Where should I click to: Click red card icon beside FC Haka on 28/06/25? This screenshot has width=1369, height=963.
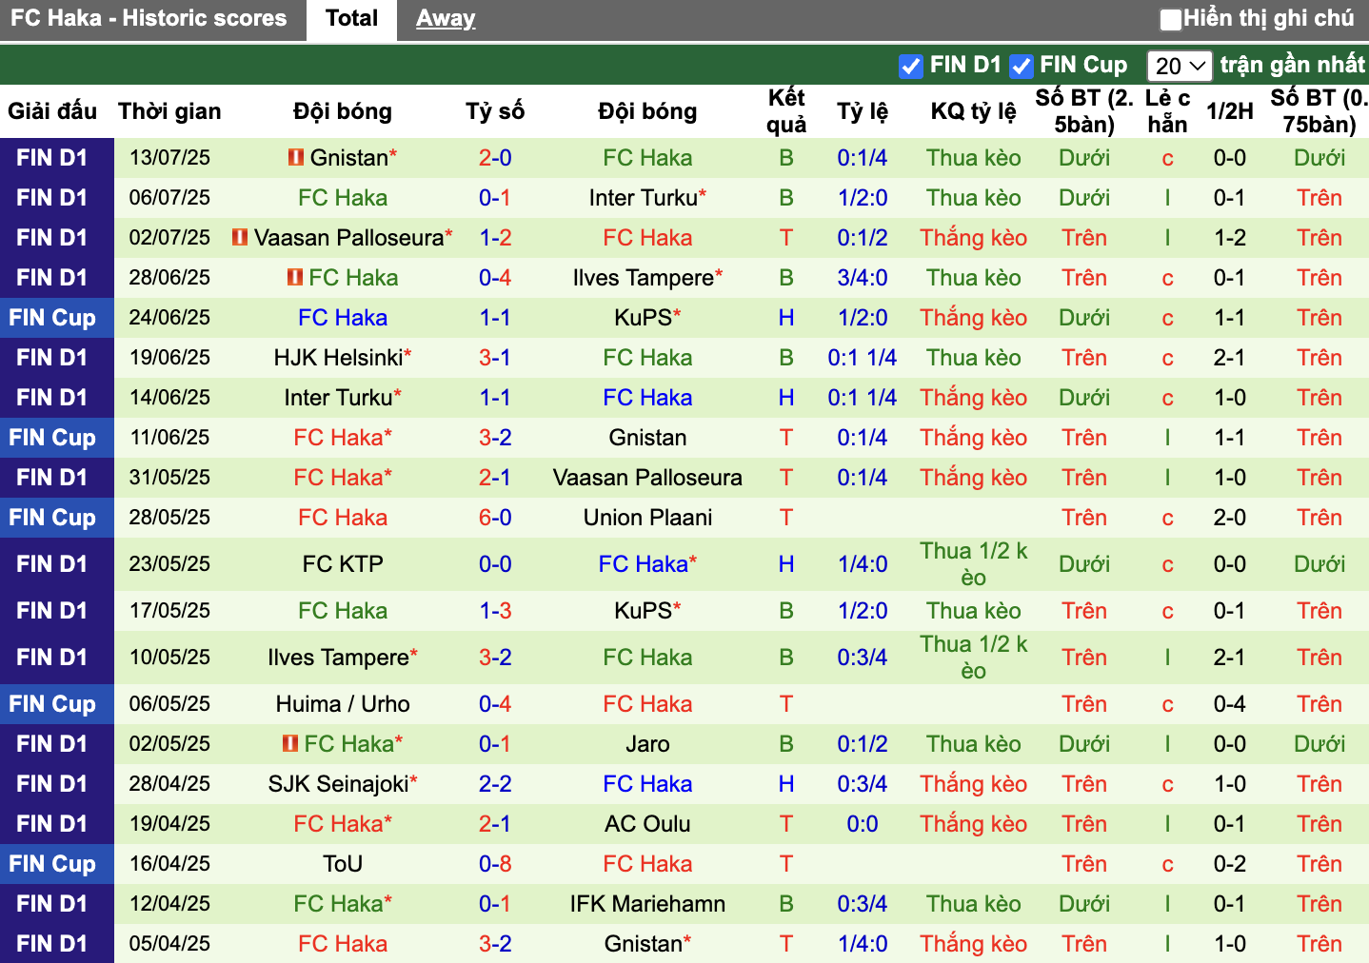295,277
